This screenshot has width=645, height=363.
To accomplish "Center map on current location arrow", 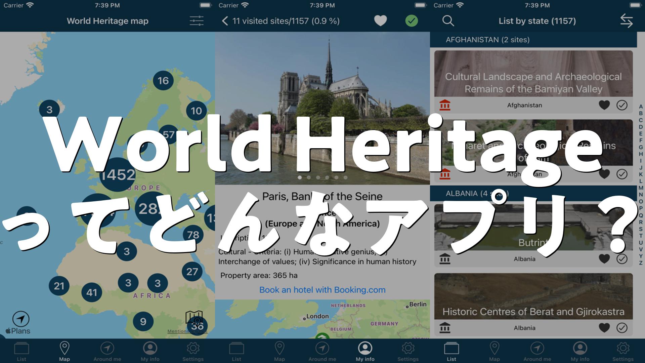I will (21, 319).
